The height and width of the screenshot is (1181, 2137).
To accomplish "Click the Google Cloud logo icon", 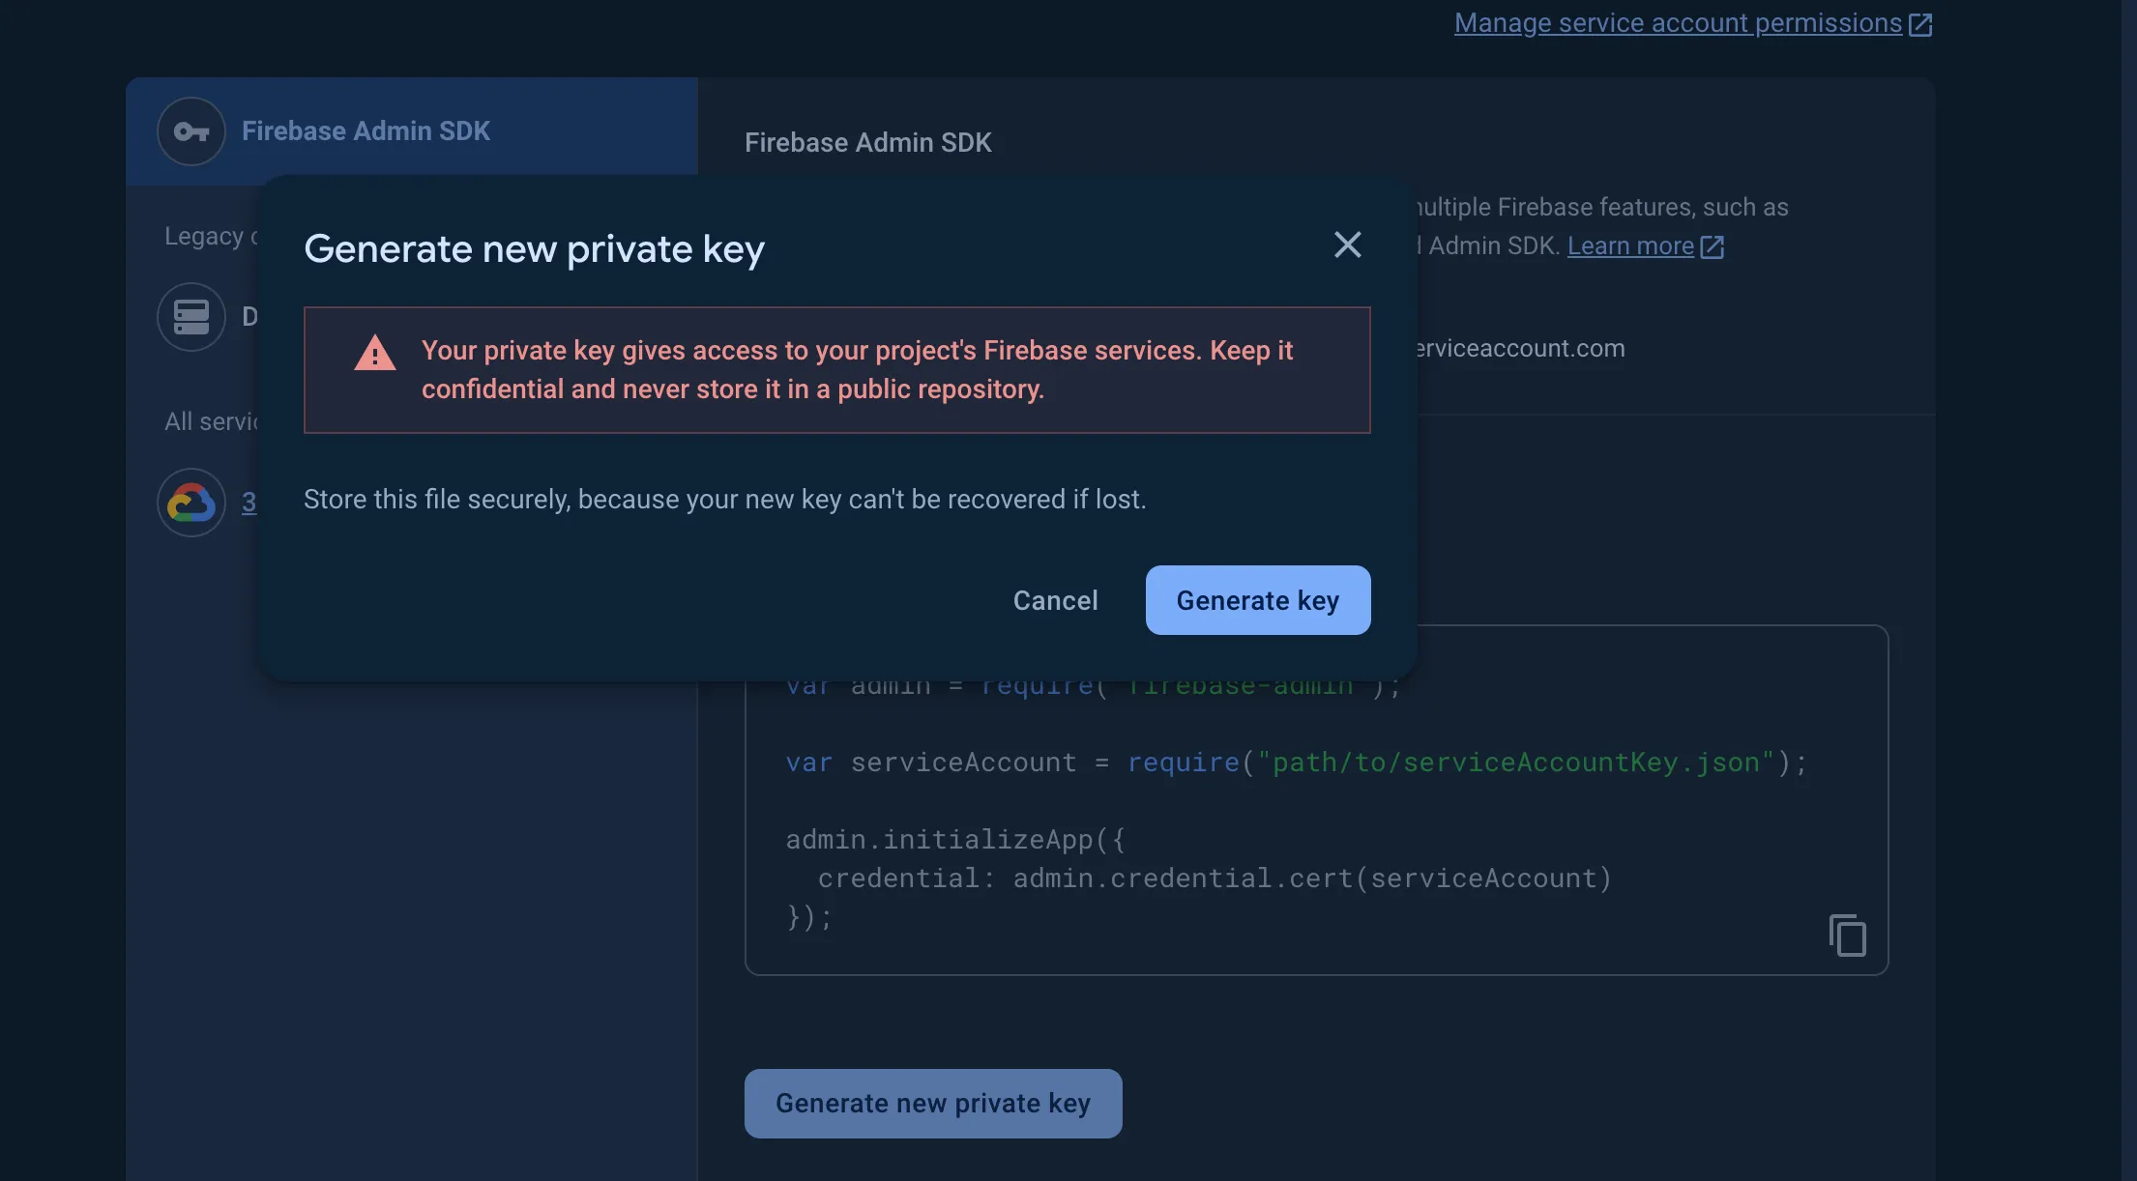I will 191,503.
